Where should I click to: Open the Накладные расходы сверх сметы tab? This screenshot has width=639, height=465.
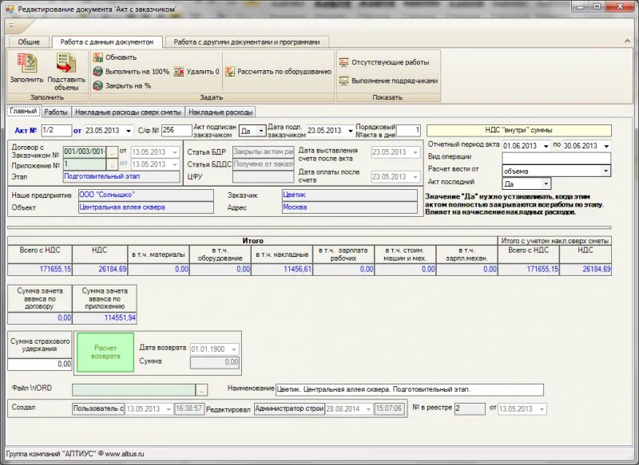(129, 112)
